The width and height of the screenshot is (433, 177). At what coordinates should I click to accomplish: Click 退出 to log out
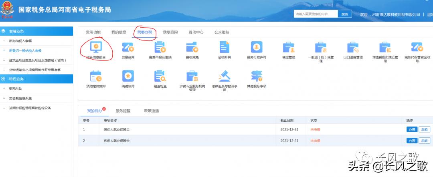point(430,14)
